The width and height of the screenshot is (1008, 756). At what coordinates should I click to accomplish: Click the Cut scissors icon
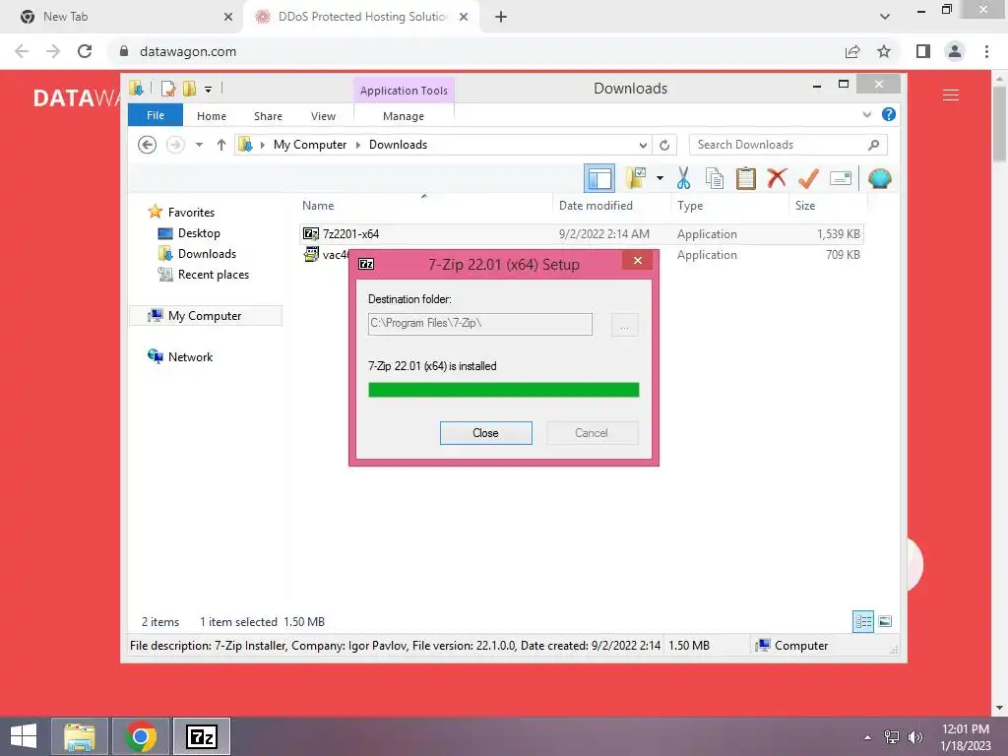coord(683,178)
